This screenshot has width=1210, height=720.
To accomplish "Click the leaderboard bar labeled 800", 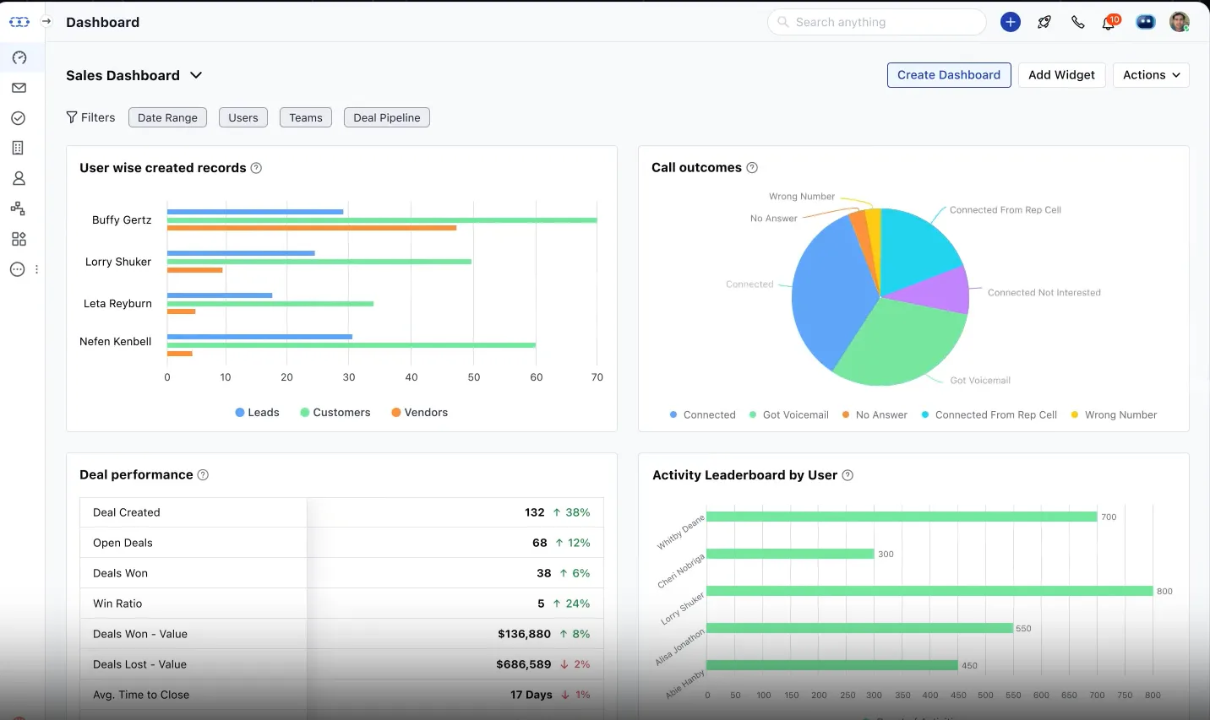I will tap(929, 591).
